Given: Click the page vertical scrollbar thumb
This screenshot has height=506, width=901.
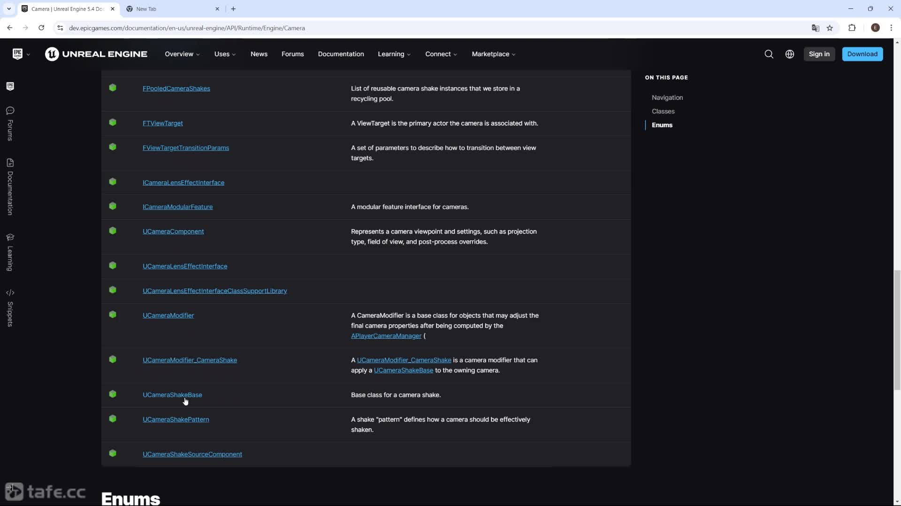Looking at the screenshot, I should (x=897, y=329).
